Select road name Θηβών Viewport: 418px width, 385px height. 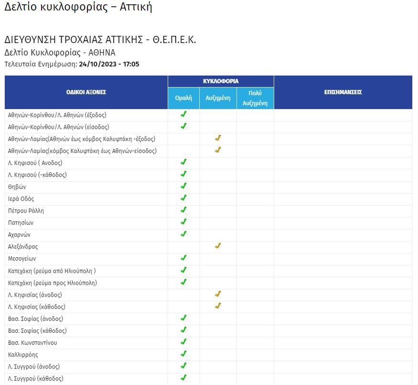[17, 187]
